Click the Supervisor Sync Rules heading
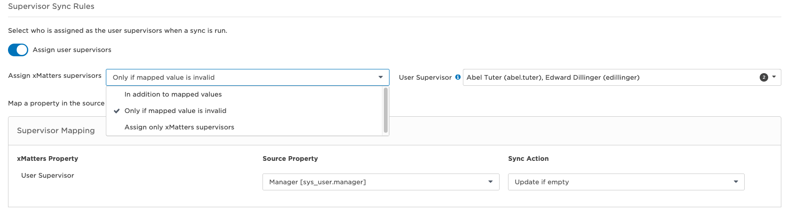 [51, 6]
